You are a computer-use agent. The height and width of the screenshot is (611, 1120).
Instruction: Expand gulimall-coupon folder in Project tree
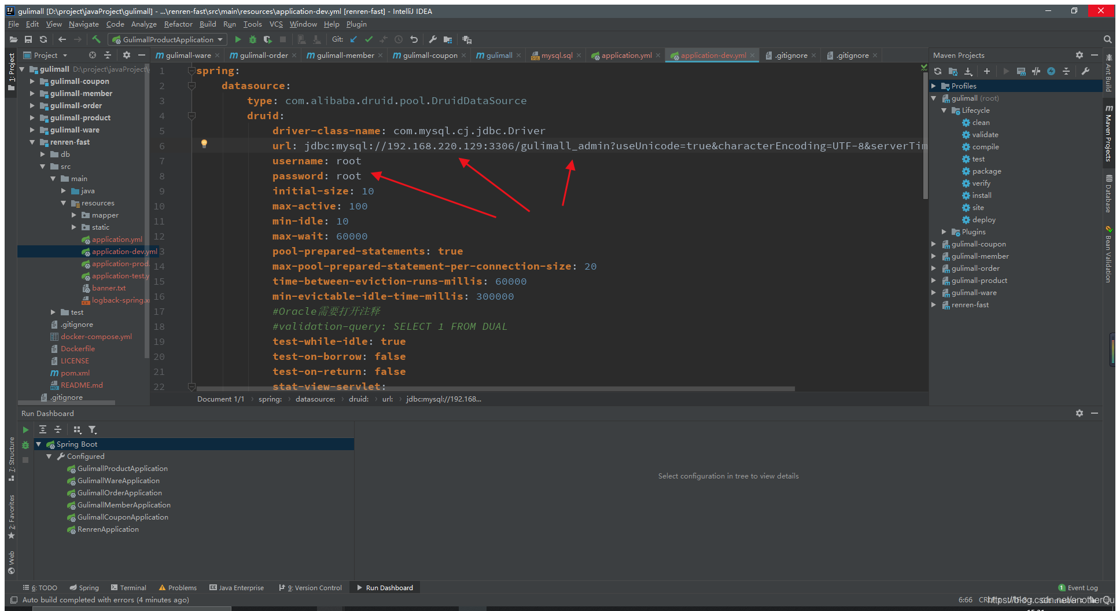[x=32, y=81]
